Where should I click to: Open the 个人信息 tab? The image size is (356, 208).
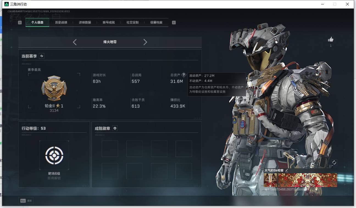37,22
